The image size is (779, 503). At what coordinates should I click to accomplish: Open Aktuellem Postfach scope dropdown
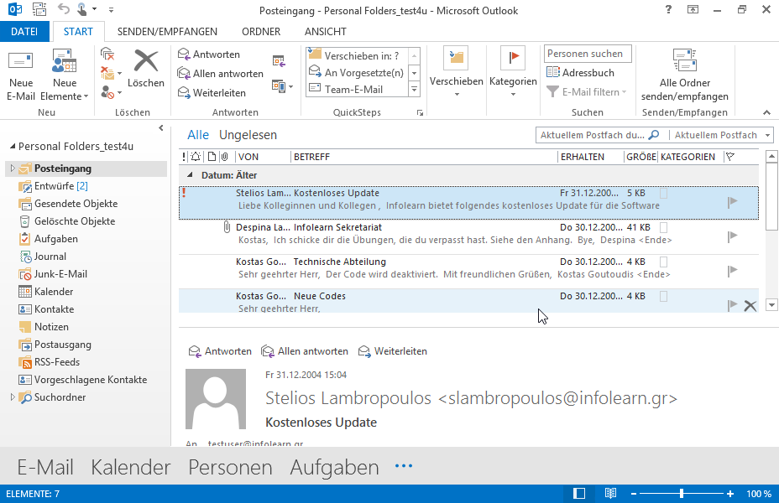[767, 135]
